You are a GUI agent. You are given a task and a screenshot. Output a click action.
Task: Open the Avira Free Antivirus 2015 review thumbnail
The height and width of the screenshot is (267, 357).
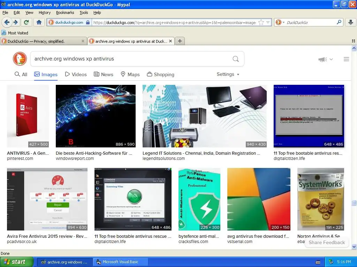tap(47, 199)
